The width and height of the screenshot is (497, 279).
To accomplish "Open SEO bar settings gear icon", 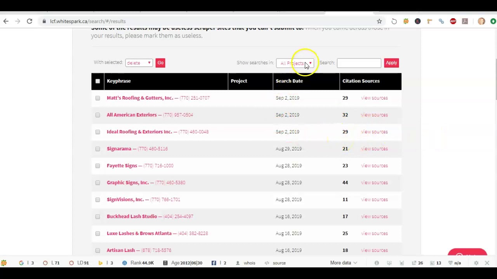I will 476,263.
